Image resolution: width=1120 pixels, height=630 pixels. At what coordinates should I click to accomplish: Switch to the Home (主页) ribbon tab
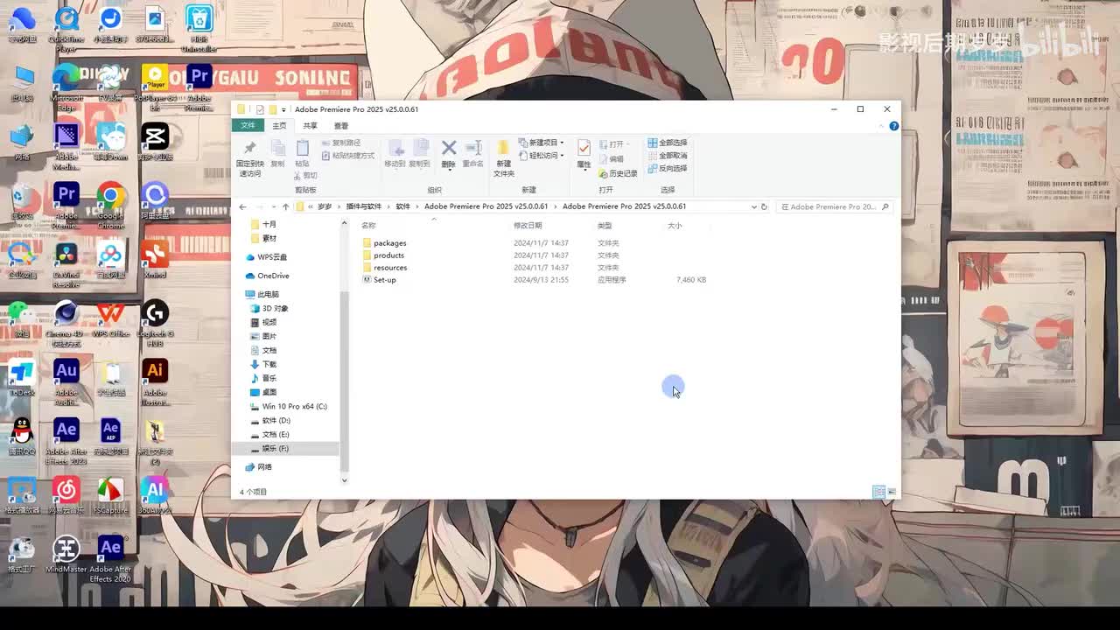click(279, 126)
